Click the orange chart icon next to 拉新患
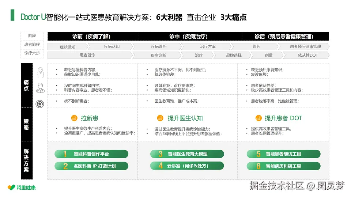The width and height of the screenshot is (351, 197). pos(74,118)
